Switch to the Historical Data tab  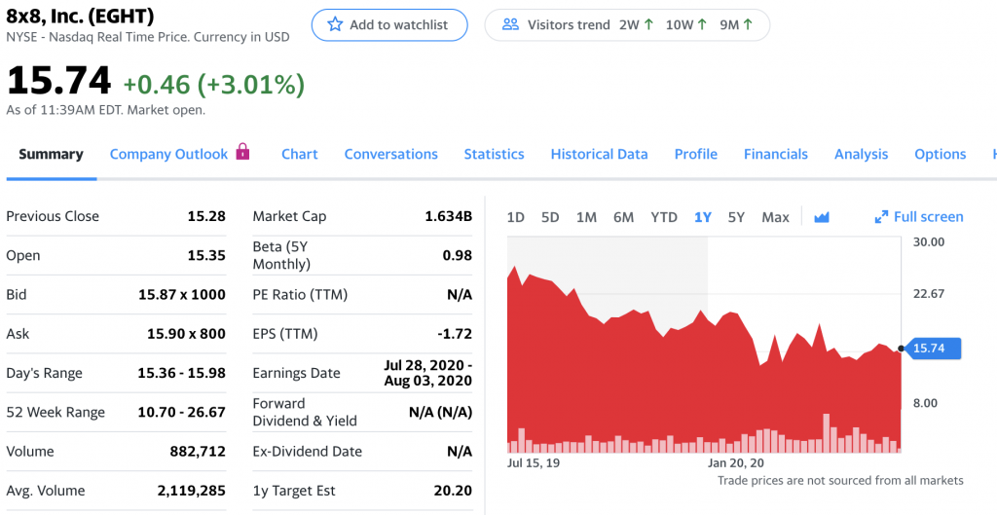point(599,154)
